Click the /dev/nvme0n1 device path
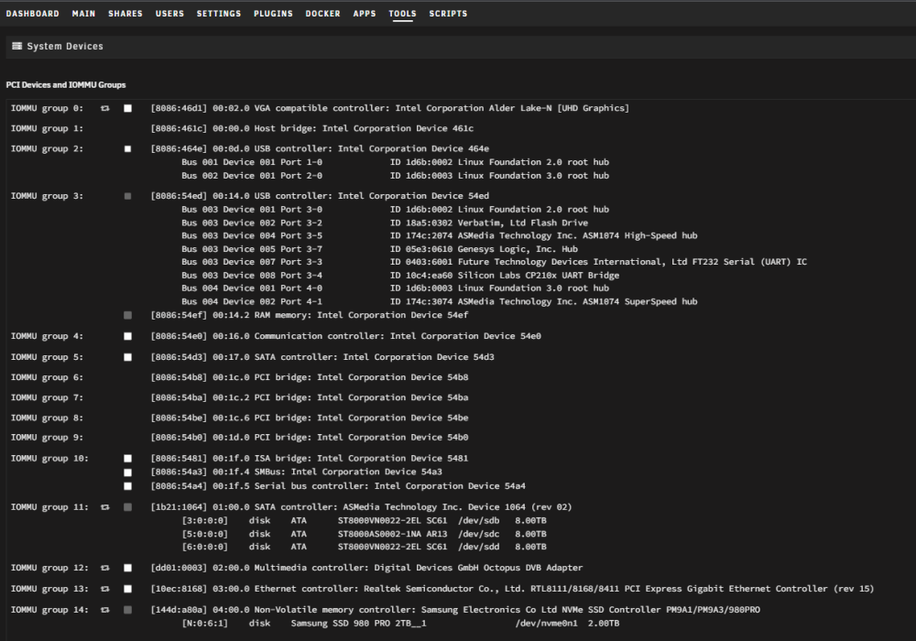 (x=546, y=624)
